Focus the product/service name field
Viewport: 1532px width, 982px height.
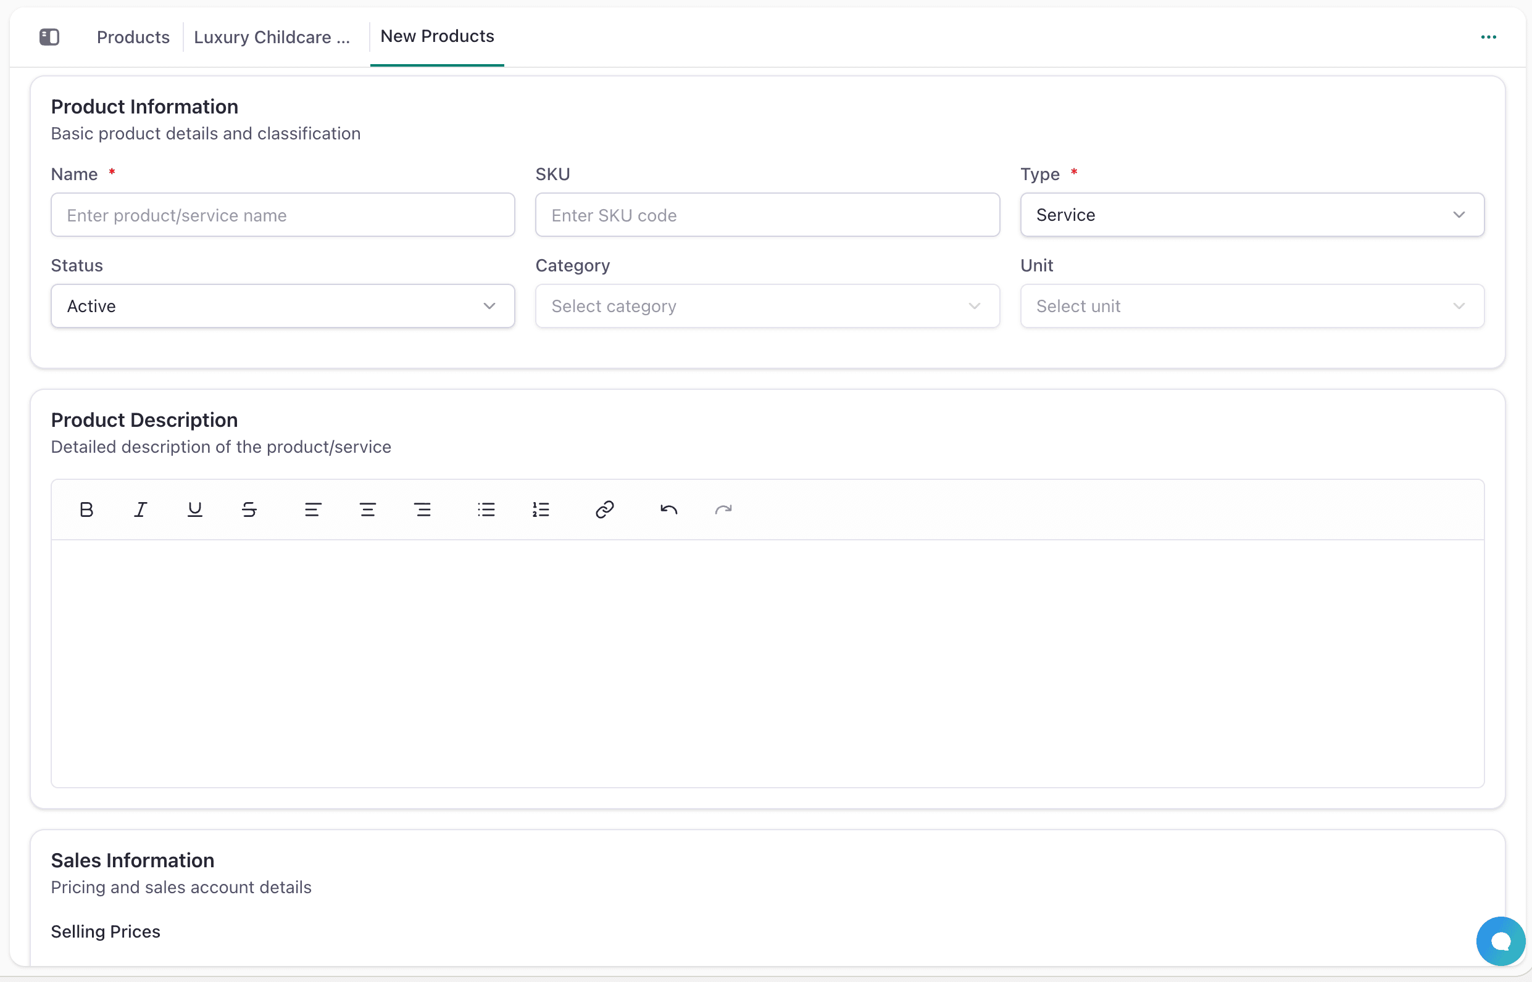coord(283,215)
